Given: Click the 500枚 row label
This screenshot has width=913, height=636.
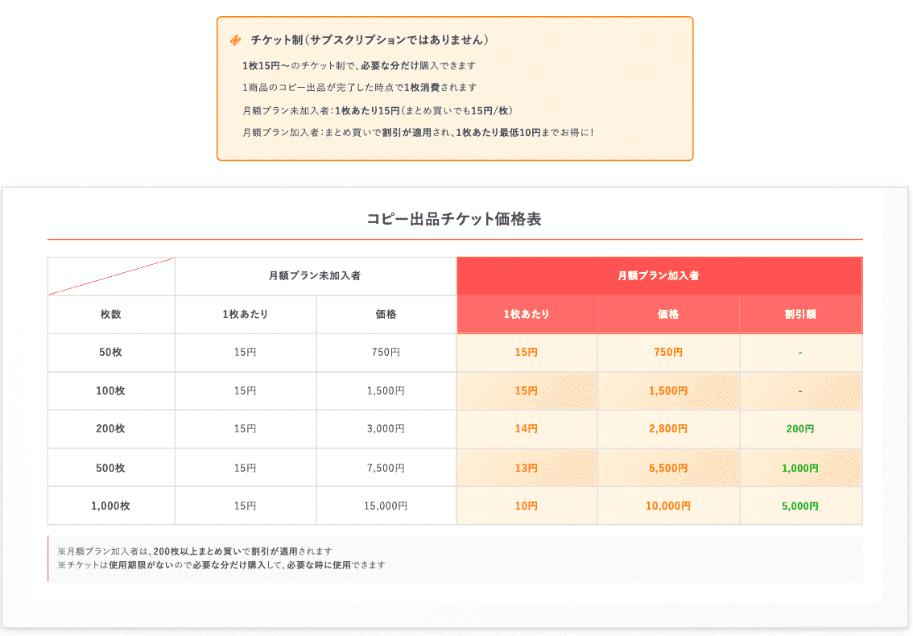Looking at the screenshot, I should tap(110, 468).
